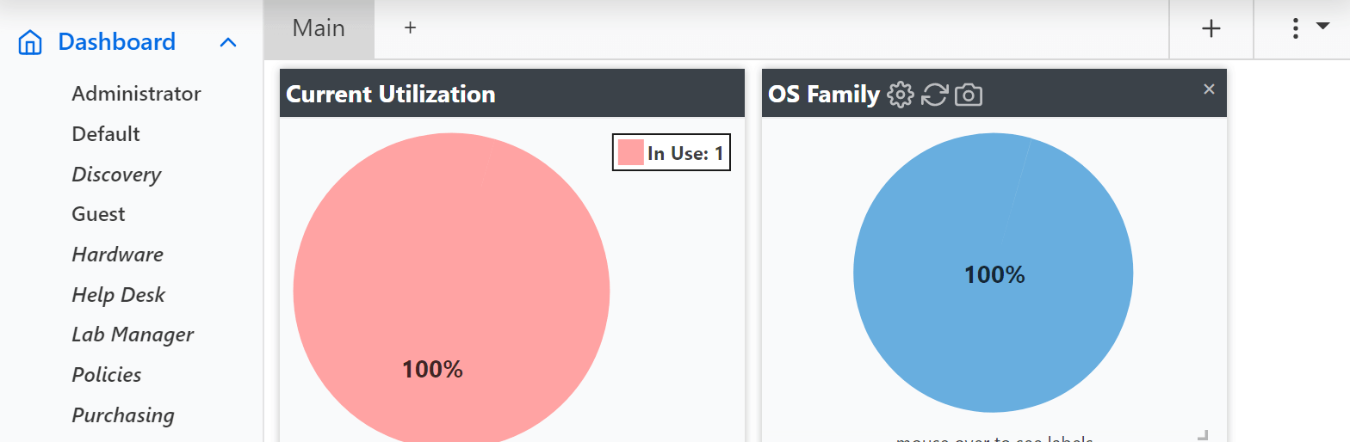Open the Discovery dashboard
The image size is (1350, 442).
pos(116,175)
